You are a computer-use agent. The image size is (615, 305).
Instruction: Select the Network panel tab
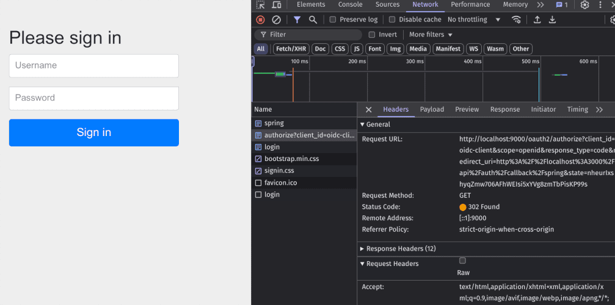(425, 5)
